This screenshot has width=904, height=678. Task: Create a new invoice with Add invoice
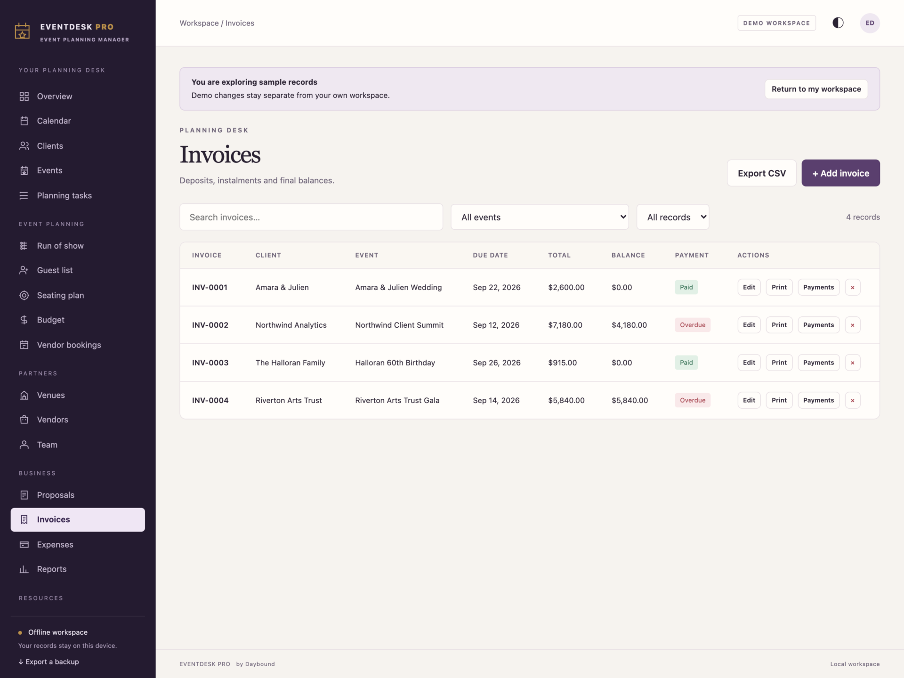click(x=840, y=173)
